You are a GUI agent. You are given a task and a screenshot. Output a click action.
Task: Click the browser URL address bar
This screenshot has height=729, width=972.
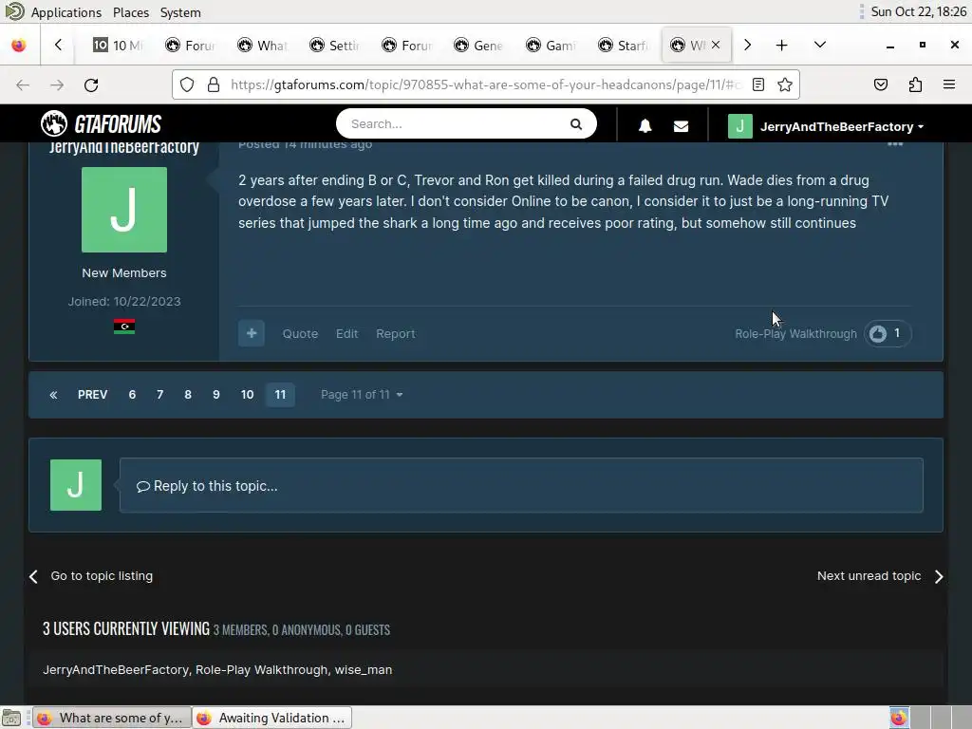[485, 84]
